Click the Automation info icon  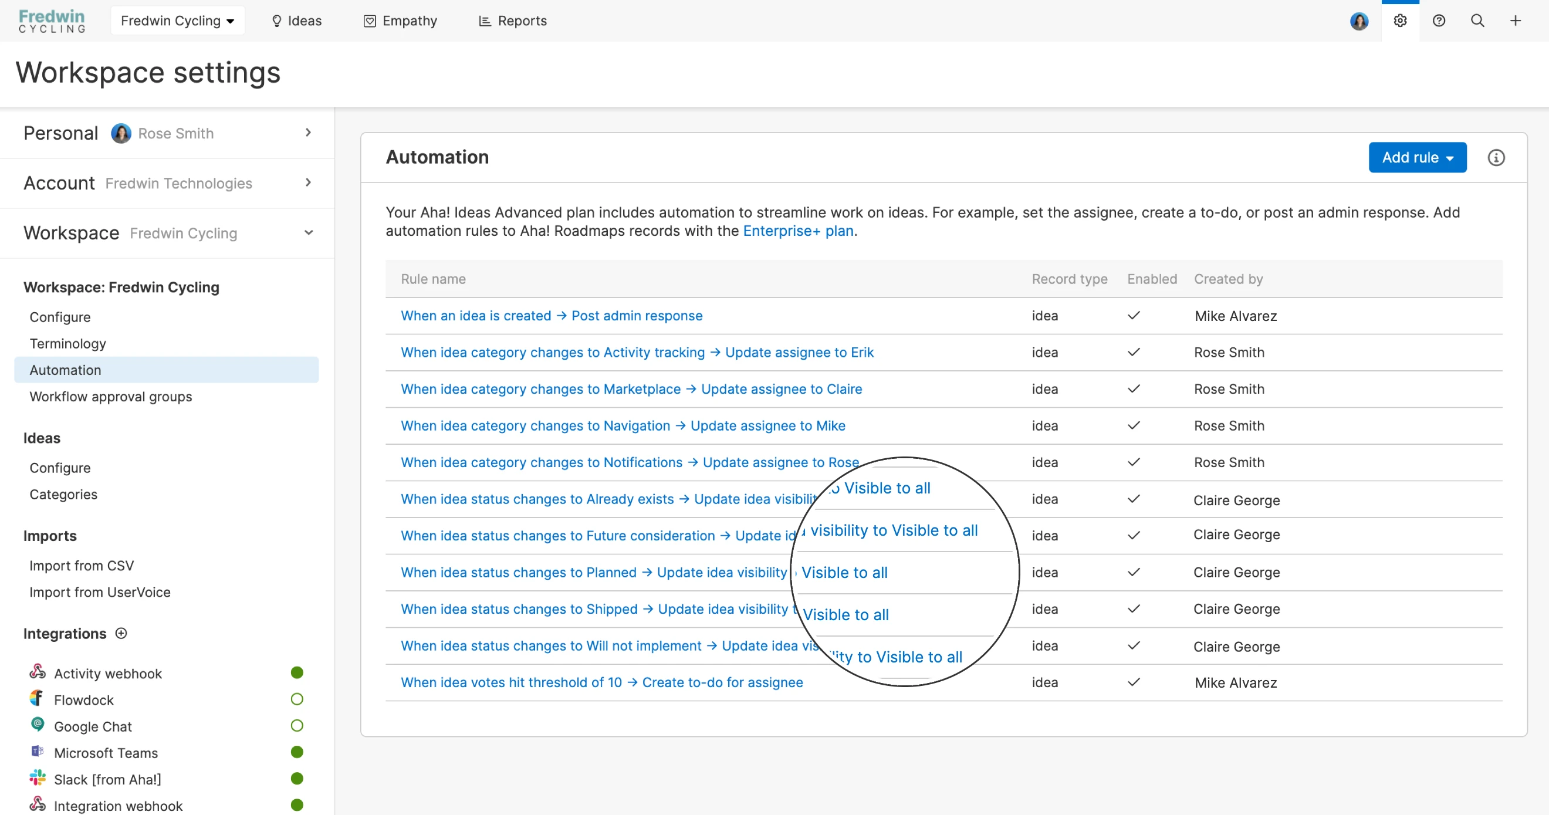[1496, 158]
